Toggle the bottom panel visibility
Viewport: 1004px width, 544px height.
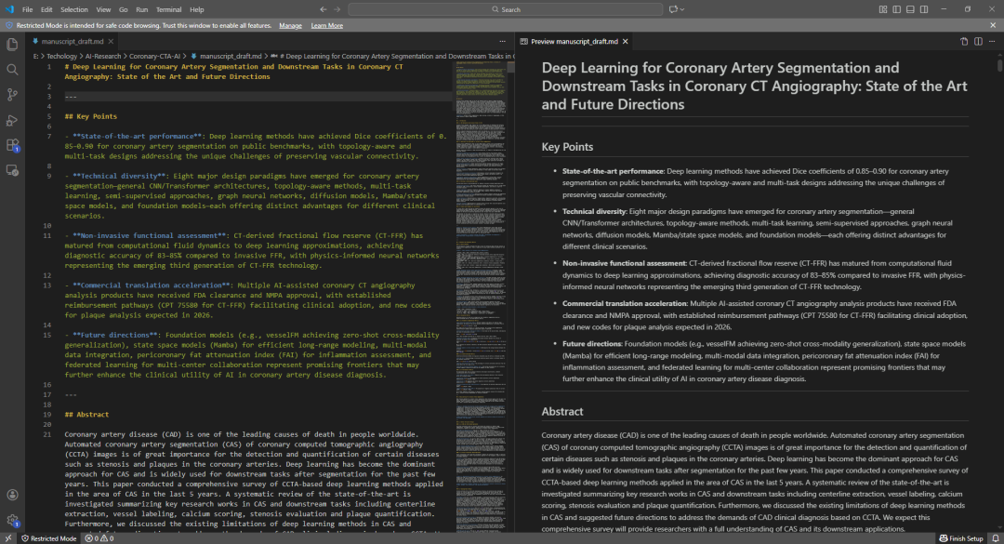(x=910, y=9)
